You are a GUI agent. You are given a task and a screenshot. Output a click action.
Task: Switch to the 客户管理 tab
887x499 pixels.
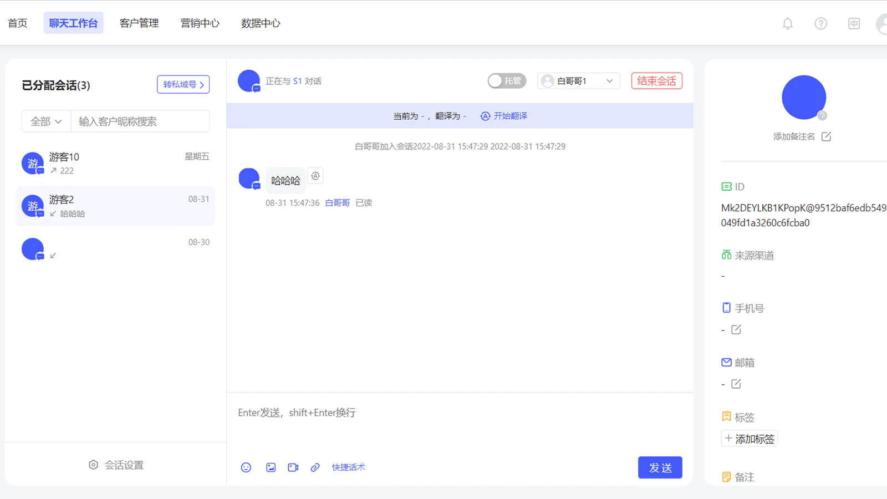coord(139,23)
